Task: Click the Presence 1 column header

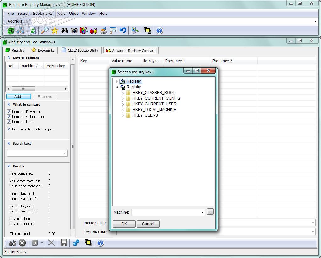Action: click(187, 61)
